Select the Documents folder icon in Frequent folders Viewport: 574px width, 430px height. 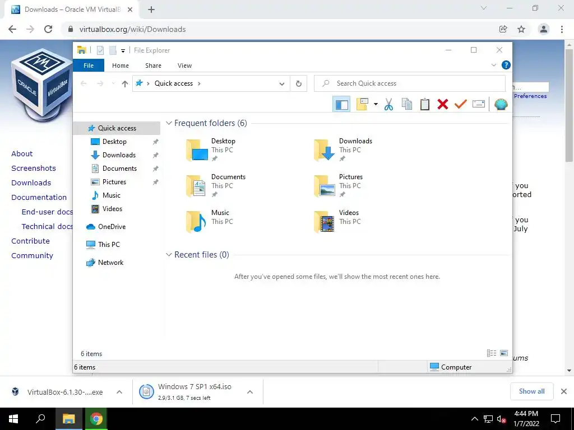pyautogui.click(x=197, y=186)
